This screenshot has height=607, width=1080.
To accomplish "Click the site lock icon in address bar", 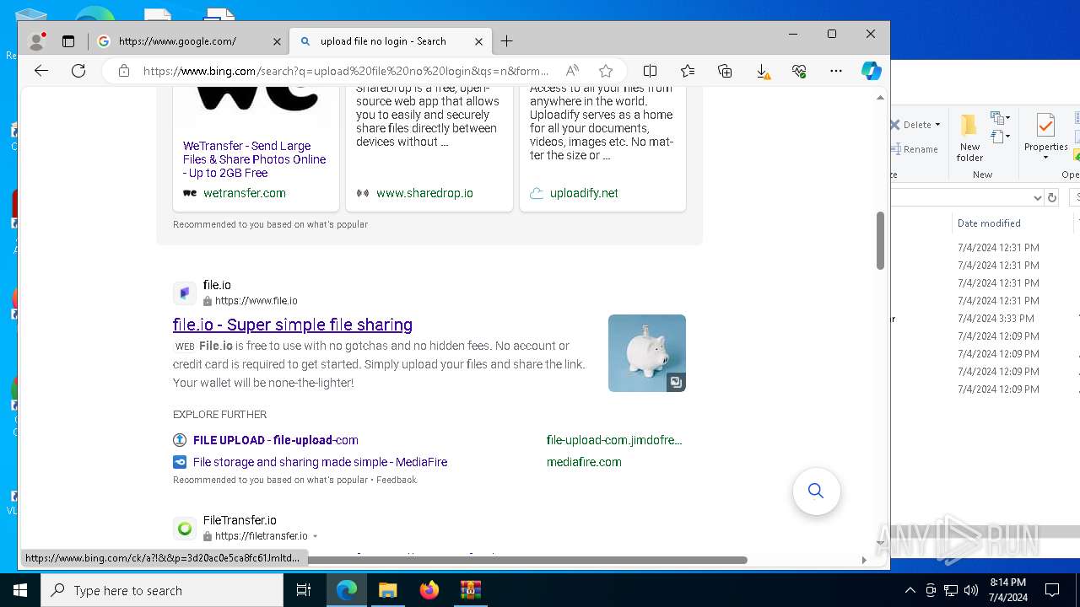I will [x=124, y=71].
